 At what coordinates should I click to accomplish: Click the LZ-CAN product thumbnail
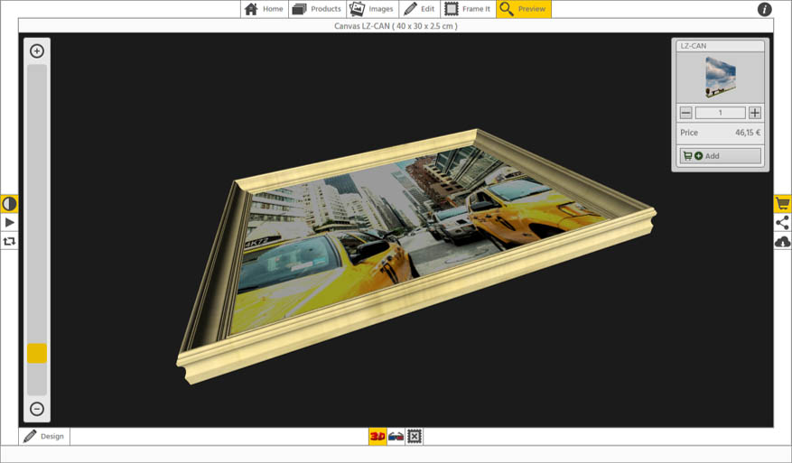click(721, 78)
